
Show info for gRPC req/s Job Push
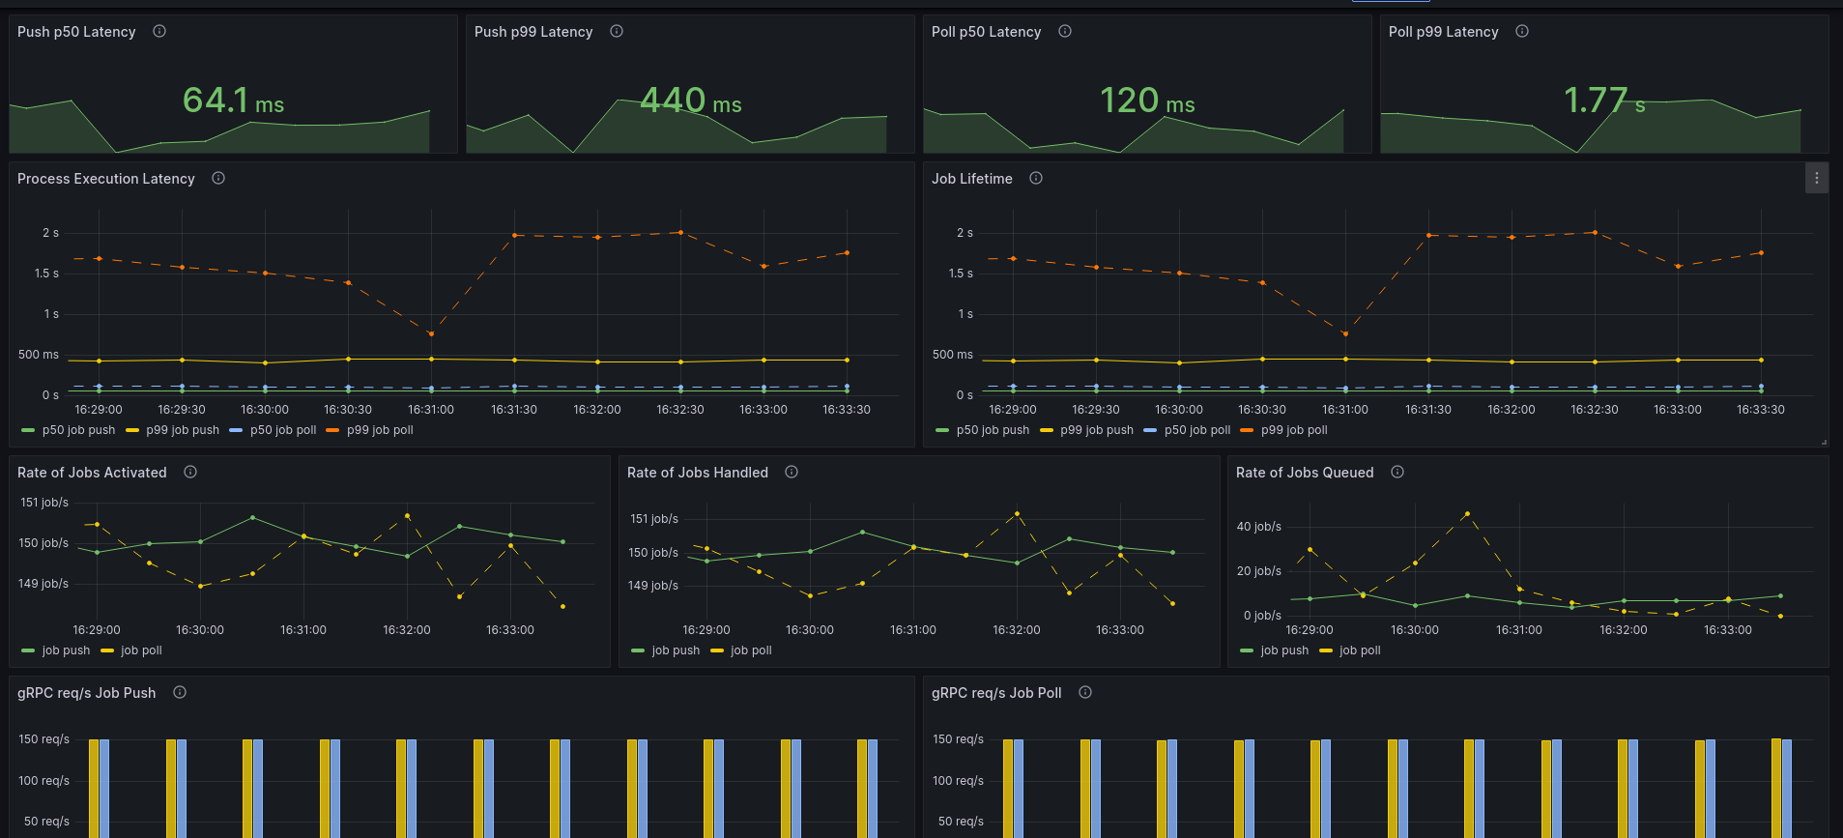coord(180,692)
